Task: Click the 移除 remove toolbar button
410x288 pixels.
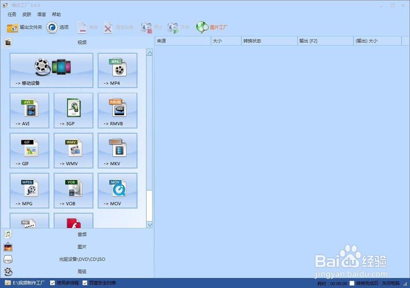Action: [87, 27]
